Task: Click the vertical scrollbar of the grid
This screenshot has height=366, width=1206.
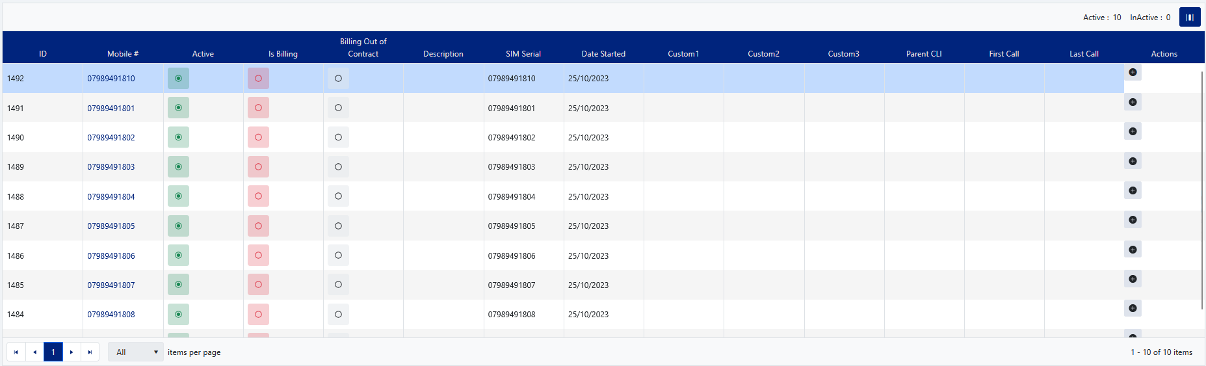Action: [x=1202, y=195]
